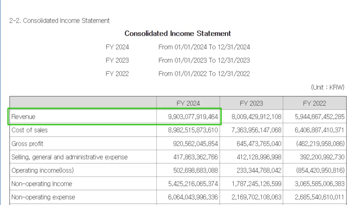
Task: Click FY 2022 cost of sales value 6,406,887,410,371
Action: (320, 130)
